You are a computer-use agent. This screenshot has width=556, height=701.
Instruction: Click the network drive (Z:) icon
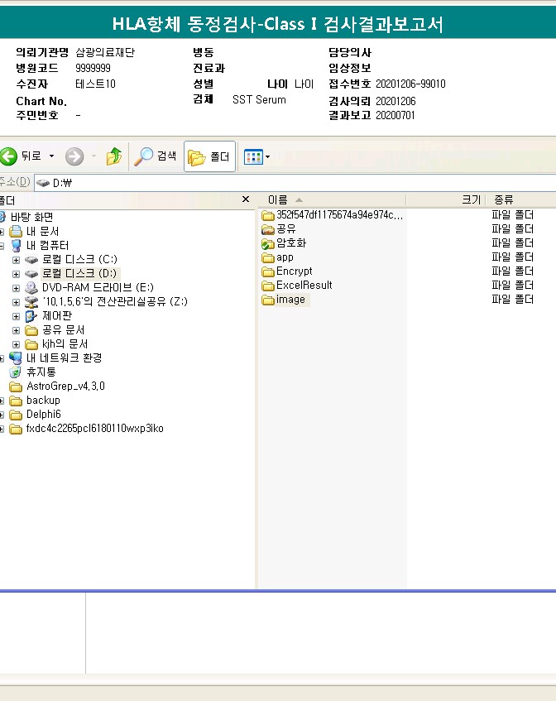pos(31,302)
